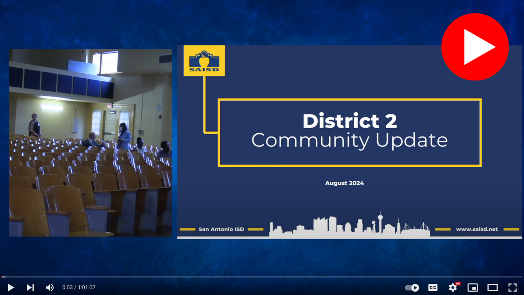This screenshot has height=295, width=524.
Task: Mute the video volume
Action: point(50,287)
